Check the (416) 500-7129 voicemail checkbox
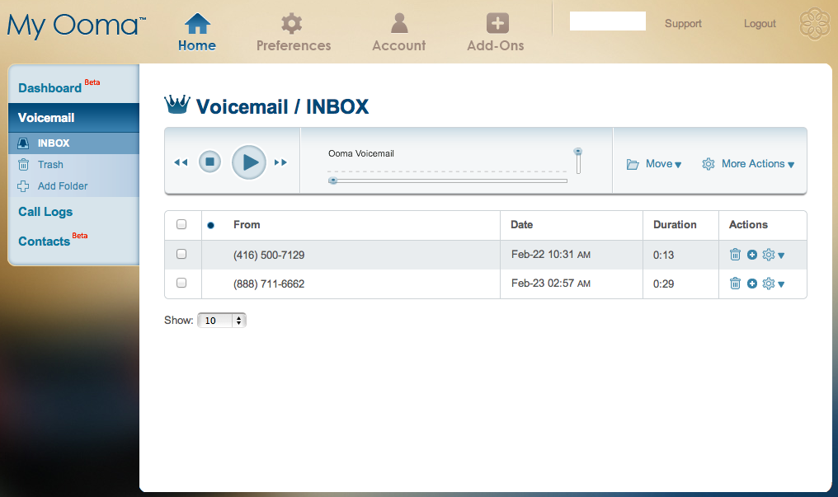The height and width of the screenshot is (497, 838). pos(181,254)
